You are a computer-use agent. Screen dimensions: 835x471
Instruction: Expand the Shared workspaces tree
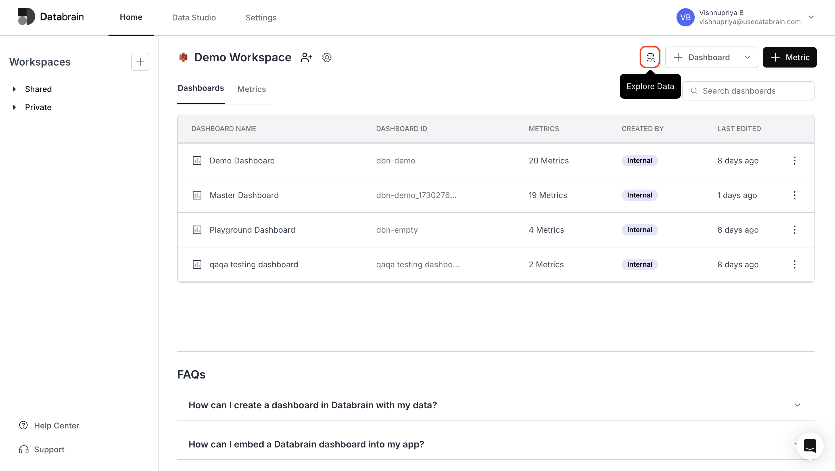click(x=14, y=89)
